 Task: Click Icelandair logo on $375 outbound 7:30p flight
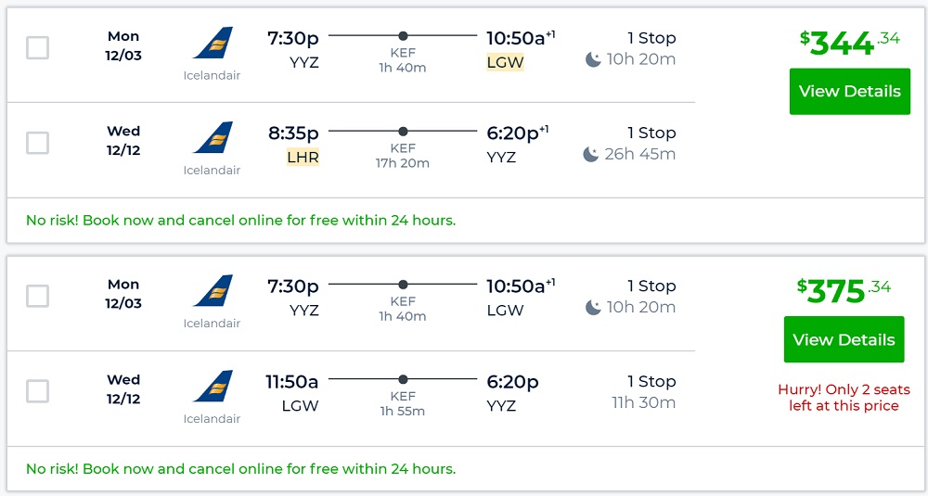coord(213,291)
